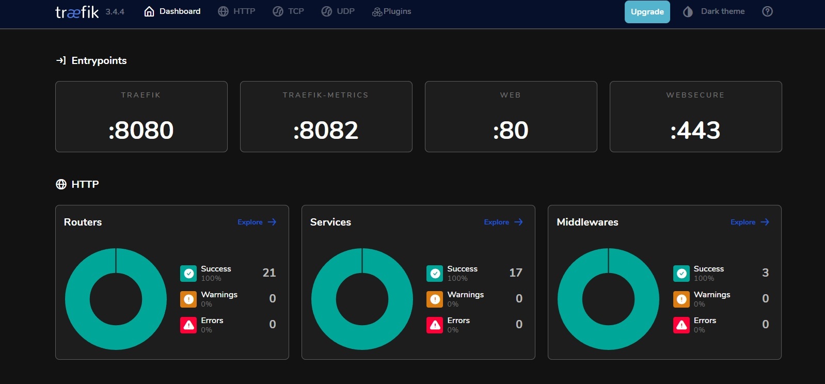Click the Services Warnings orange icon

435,299
